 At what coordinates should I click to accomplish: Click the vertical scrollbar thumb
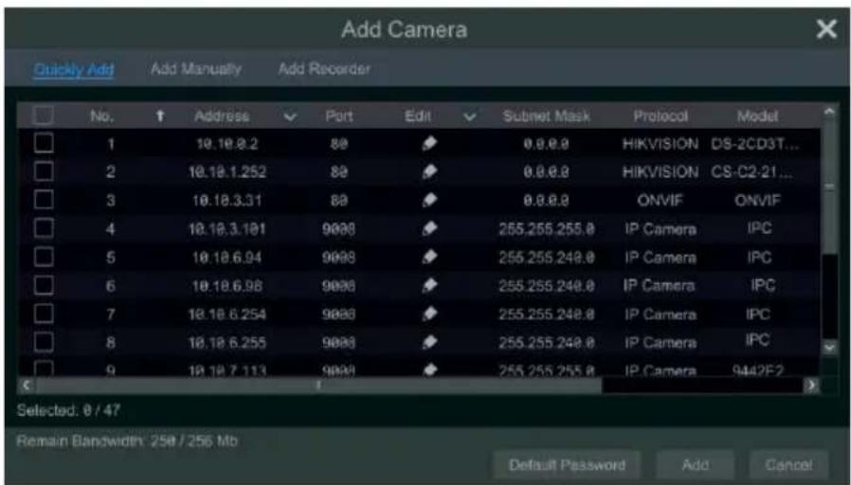pos(829,186)
